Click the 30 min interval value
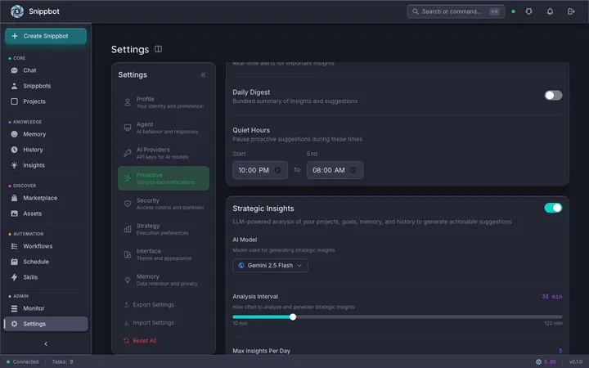The image size is (589, 368). [552, 297]
